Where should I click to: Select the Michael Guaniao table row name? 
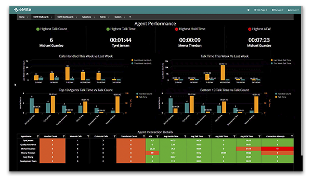coord(28,149)
